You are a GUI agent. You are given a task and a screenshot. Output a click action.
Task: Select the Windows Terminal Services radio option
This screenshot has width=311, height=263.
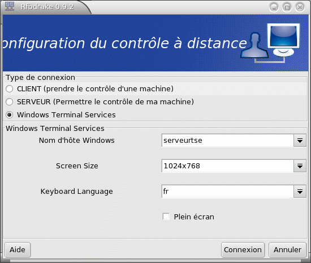(x=9, y=115)
